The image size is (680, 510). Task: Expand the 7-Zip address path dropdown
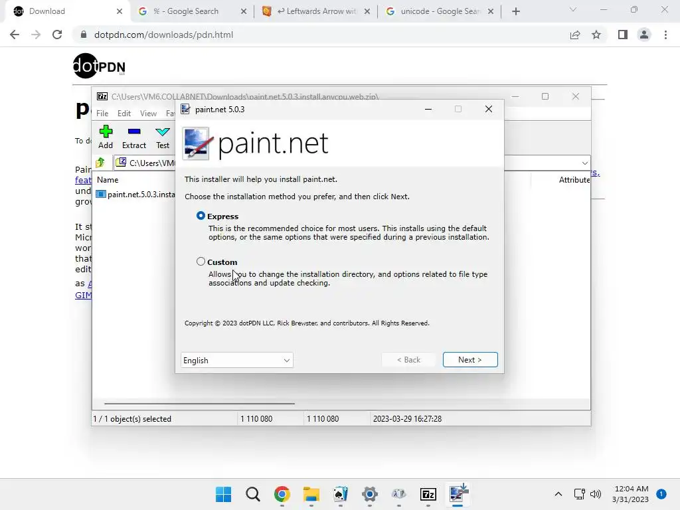584,163
